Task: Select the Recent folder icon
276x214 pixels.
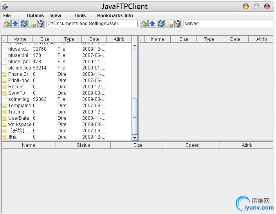Action: [4, 87]
